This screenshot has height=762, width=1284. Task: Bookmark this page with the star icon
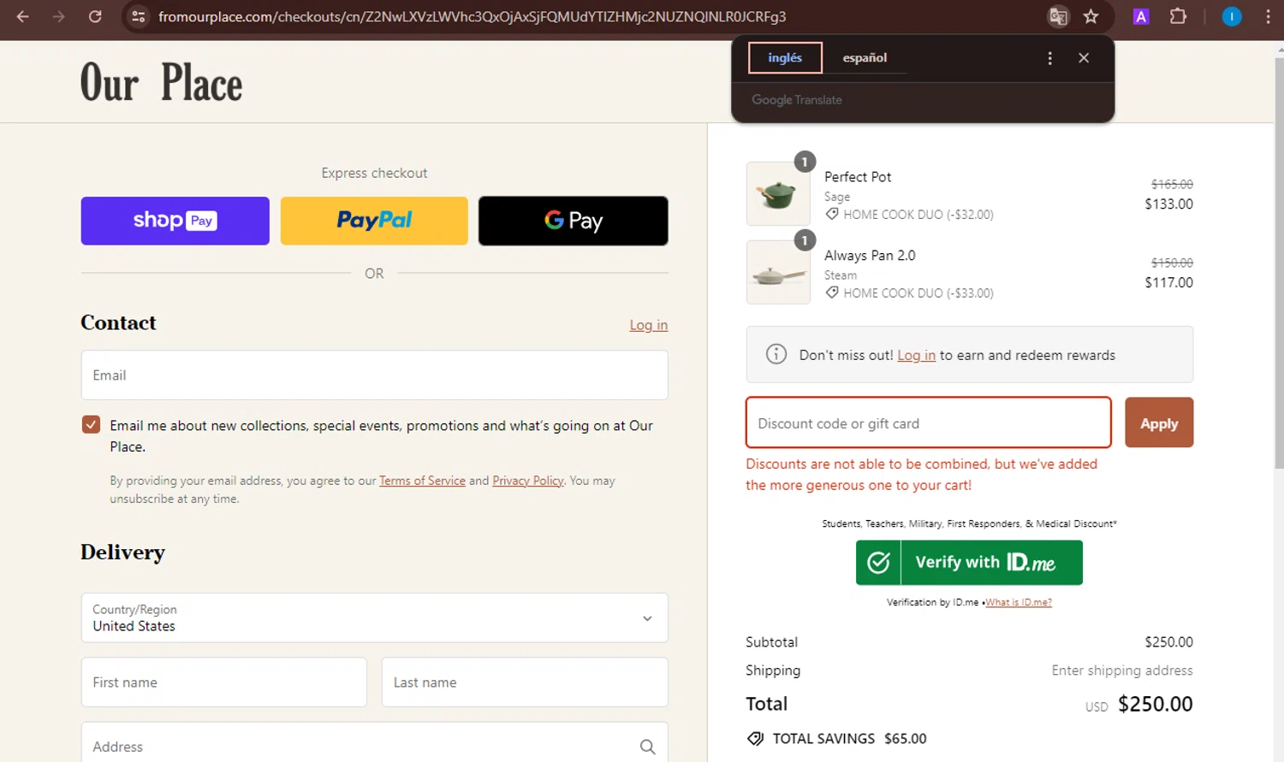pyautogui.click(x=1091, y=16)
